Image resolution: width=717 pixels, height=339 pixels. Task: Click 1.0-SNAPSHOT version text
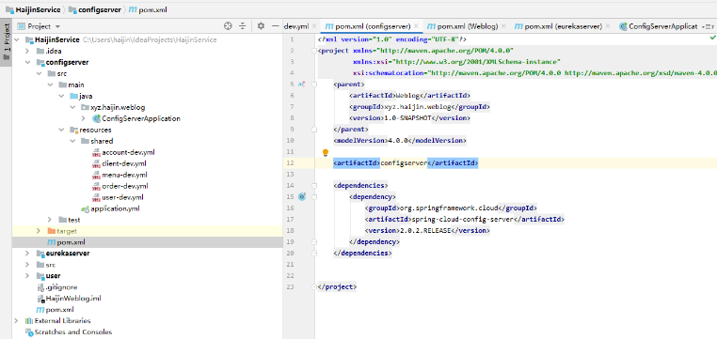(407, 117)
